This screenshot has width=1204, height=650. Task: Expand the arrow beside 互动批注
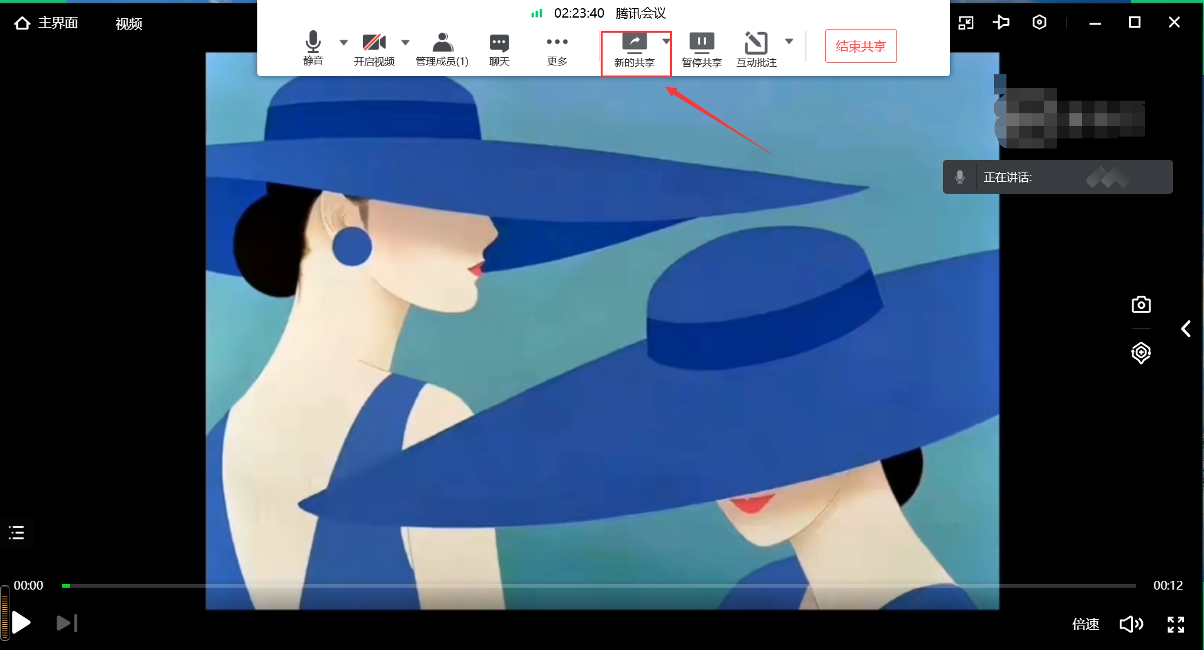789,41
